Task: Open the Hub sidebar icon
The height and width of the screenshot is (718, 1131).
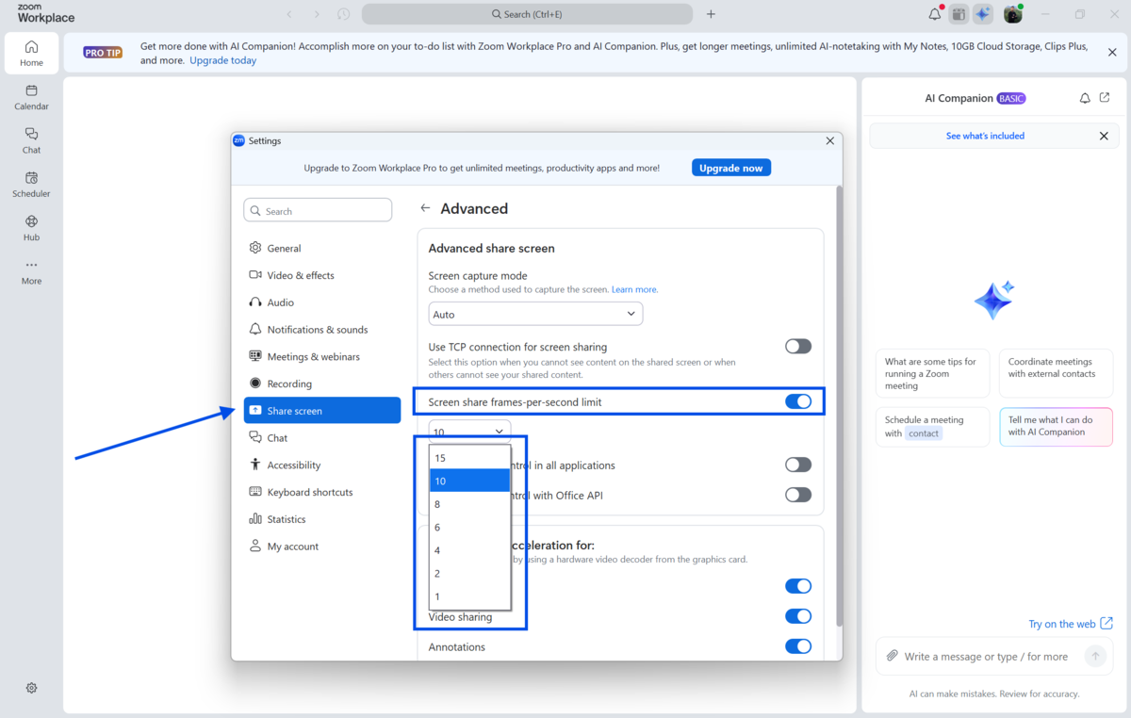Action: 31,228
